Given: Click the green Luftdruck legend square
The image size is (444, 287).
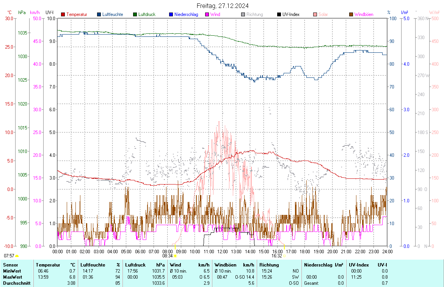Looking at the screenshot, I should pos(135,15).
